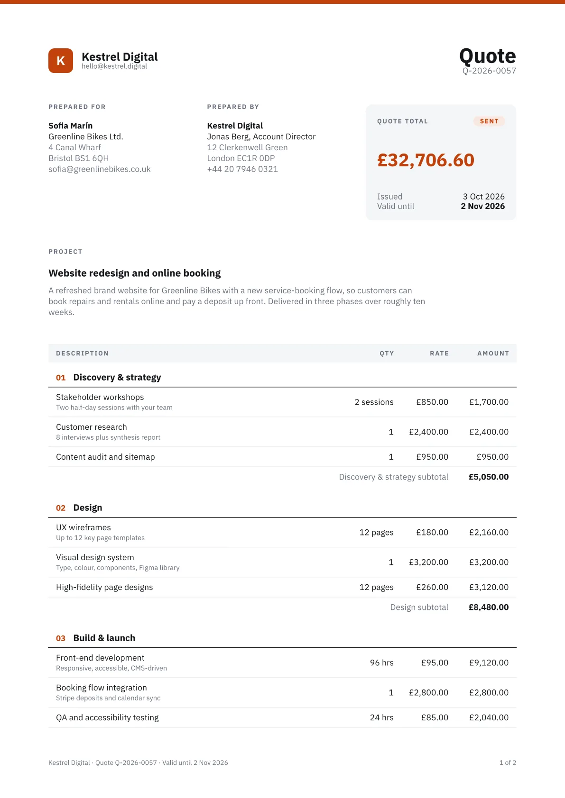Select the Discovery & strategy section heading
This screenshot has height=798, width=565.
tap(109, 377)
